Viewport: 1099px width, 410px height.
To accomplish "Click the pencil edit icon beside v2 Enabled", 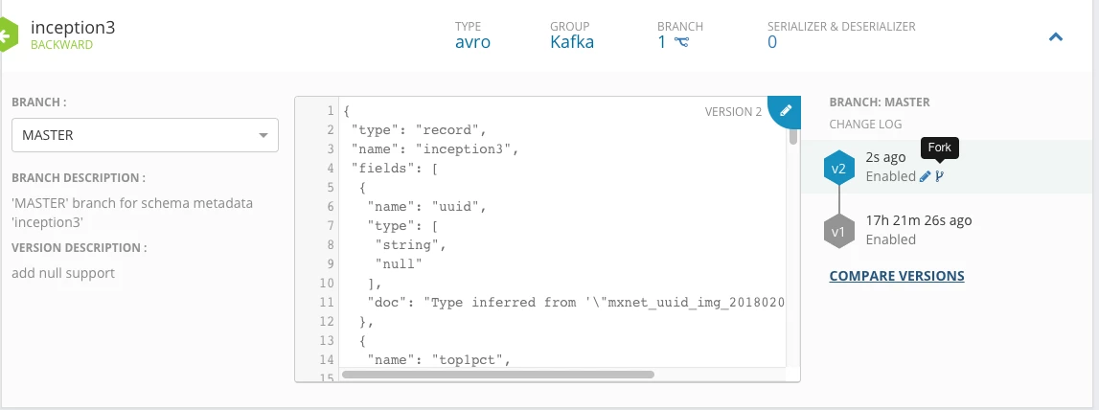I will (x=925, y=176).
